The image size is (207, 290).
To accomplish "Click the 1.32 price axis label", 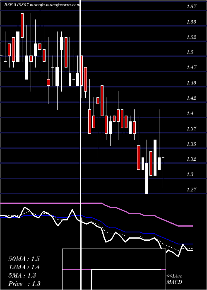I will coord(191,159).
